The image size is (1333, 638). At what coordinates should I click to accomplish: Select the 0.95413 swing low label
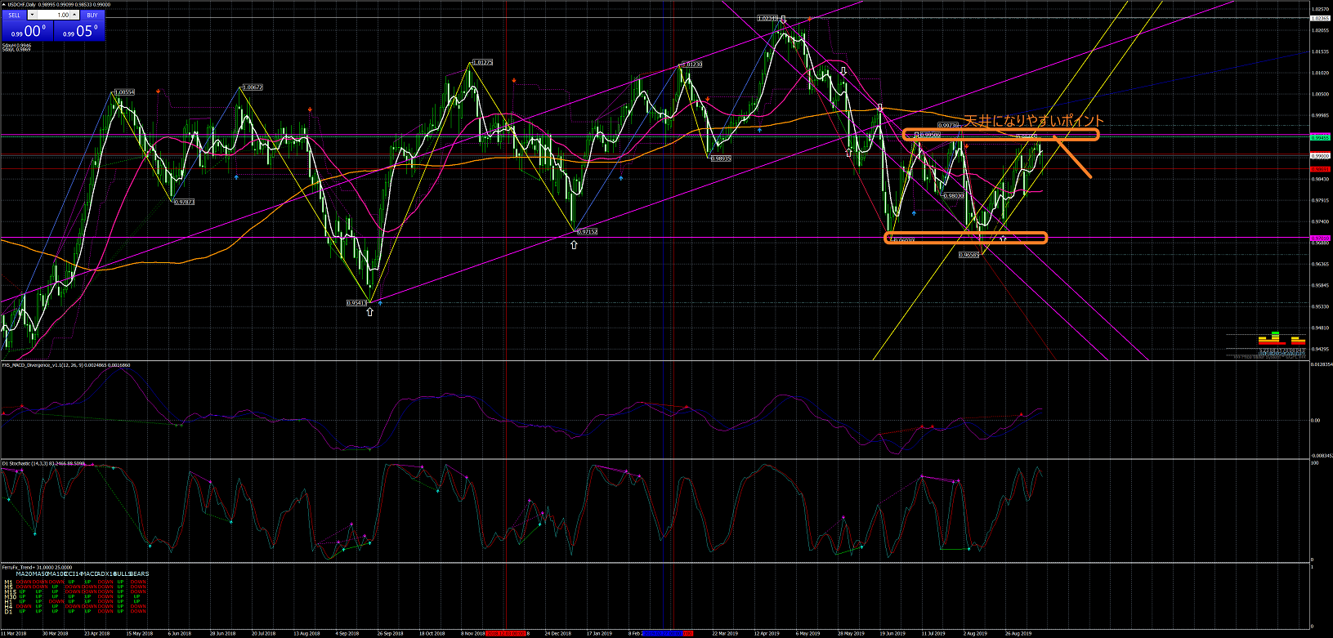[x=357, y=303]
